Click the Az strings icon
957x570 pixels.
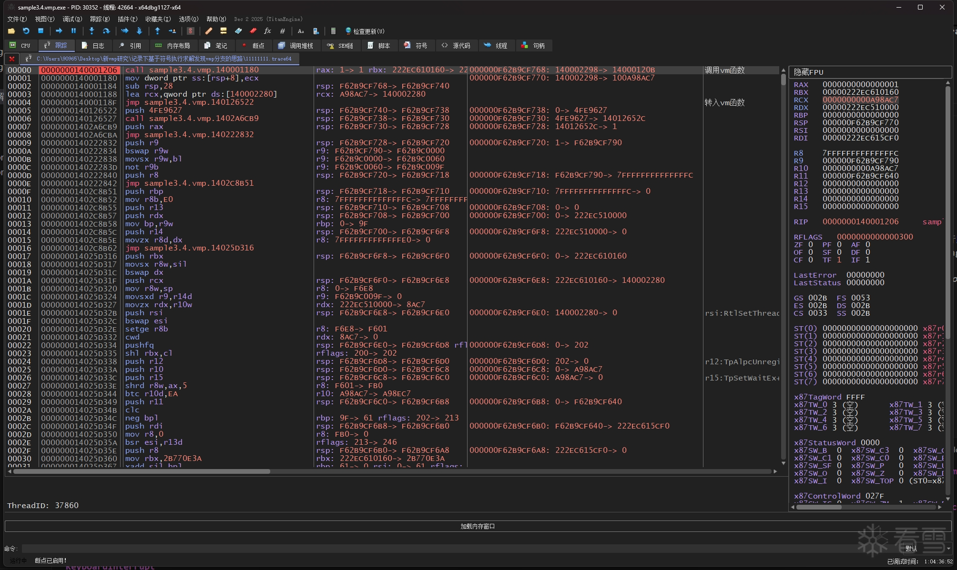[x=301, y=31]
